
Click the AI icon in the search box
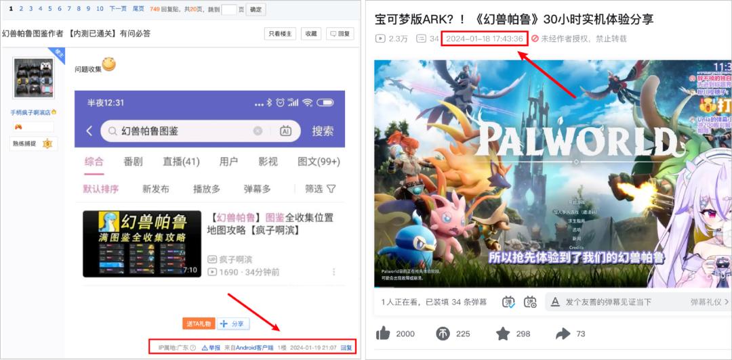pyautogui.click(x=286, y=131)
